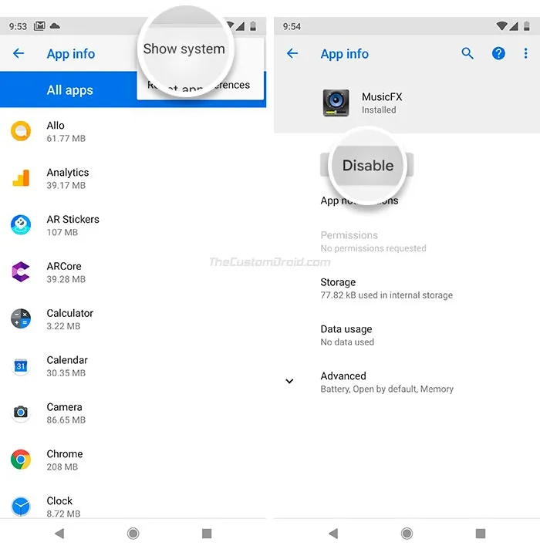Open Advanced settings row

coord(407,382)
